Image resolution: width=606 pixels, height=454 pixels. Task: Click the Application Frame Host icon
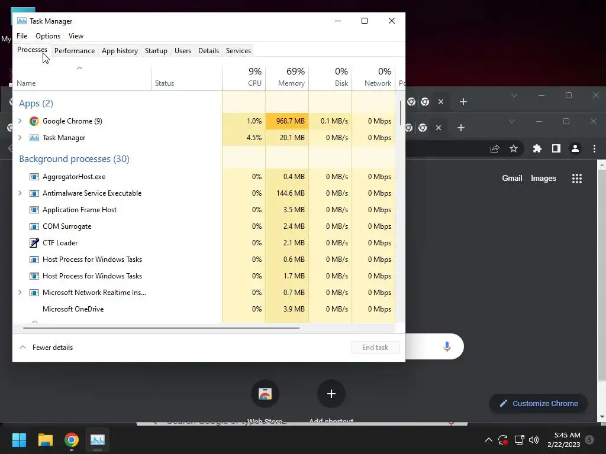click(x=34, y=210)
